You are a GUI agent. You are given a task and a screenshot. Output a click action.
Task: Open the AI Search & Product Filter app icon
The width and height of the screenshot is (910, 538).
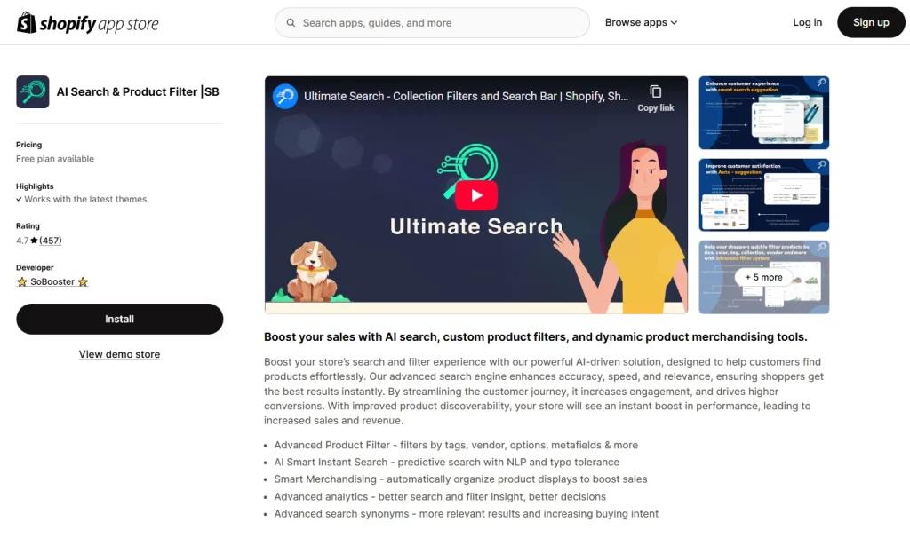coord(33,91)
